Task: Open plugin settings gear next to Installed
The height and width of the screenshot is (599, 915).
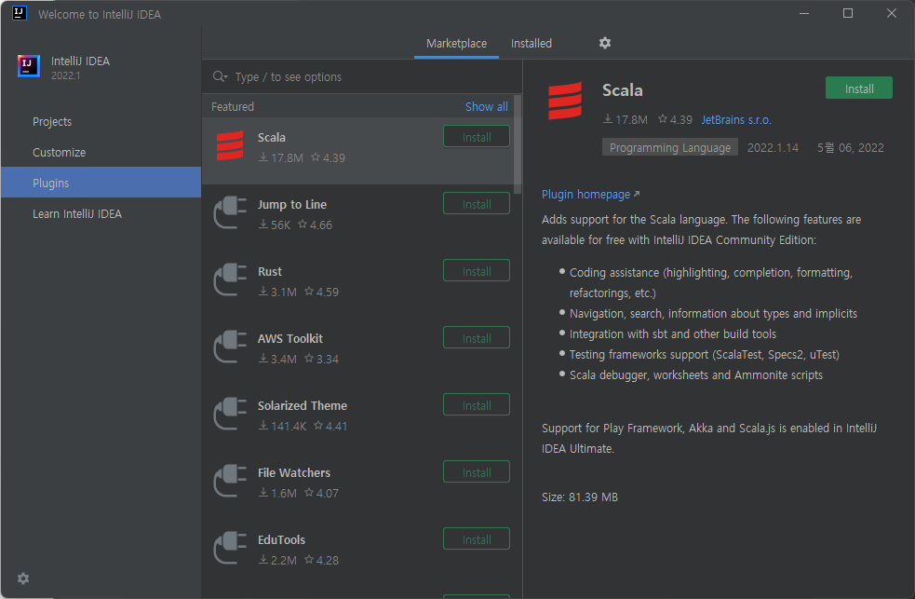Action: click(x=605, y=43)
